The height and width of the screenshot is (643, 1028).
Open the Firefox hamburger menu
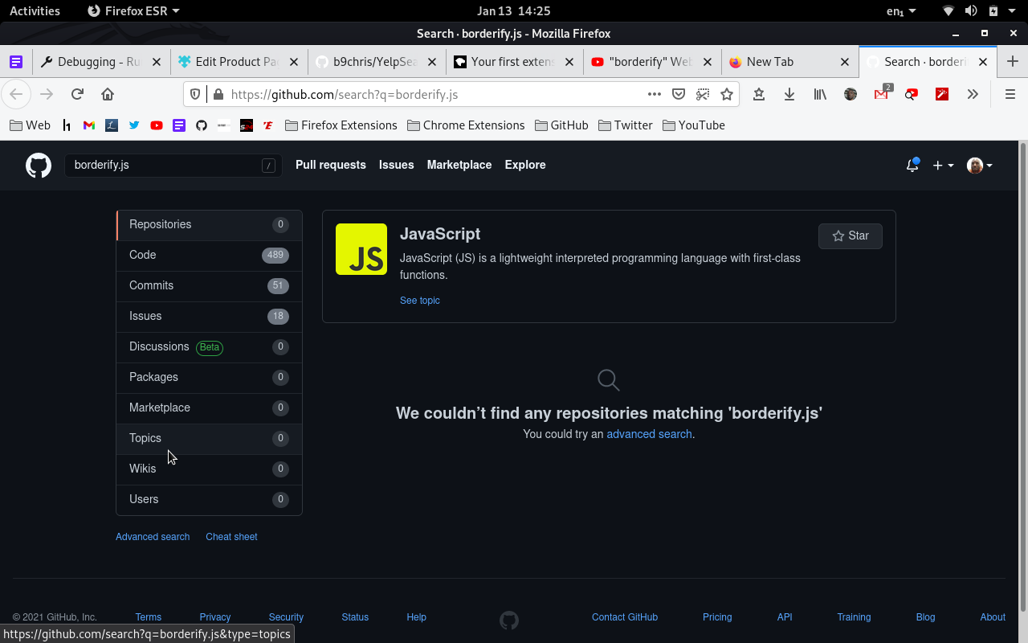1010,94
